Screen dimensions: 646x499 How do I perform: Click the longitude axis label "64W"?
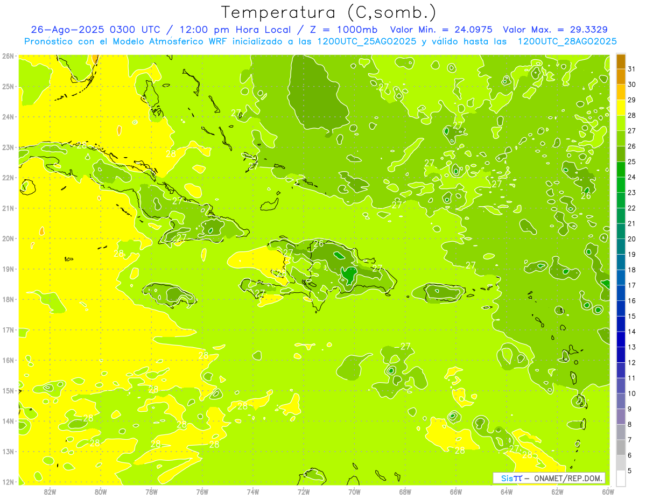coord(507,492)
